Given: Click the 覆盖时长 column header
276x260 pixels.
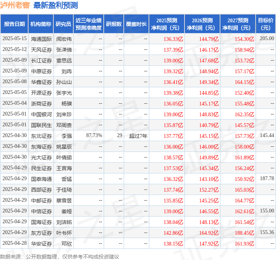Looking at the screenshot, I should click(136, 24).
